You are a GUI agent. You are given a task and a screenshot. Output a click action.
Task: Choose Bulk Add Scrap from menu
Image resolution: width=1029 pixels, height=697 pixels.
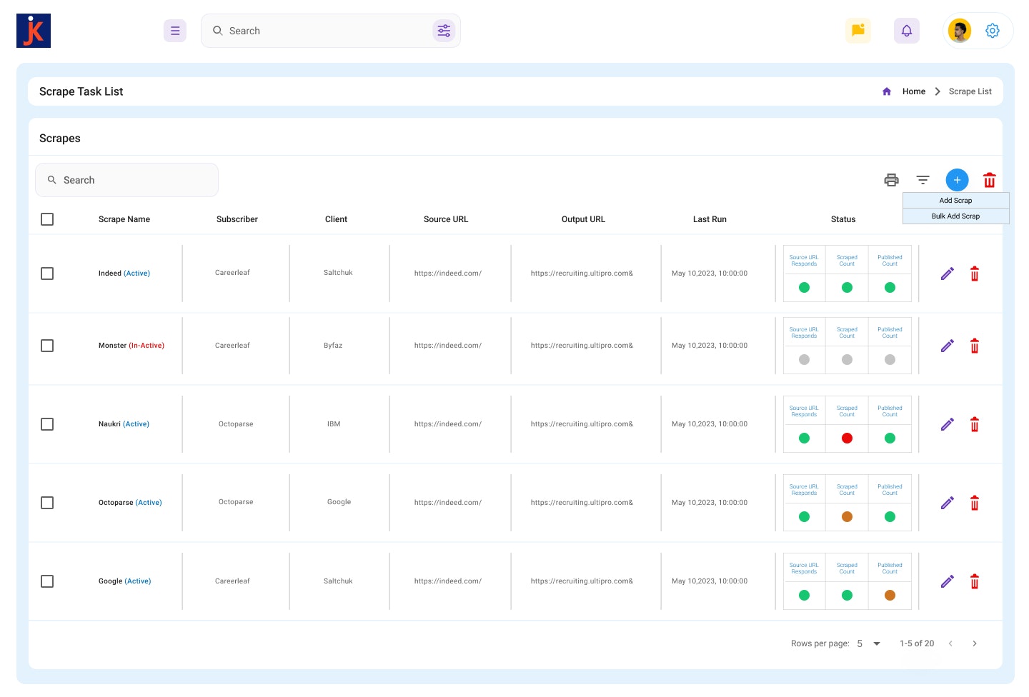coord(956,216)
